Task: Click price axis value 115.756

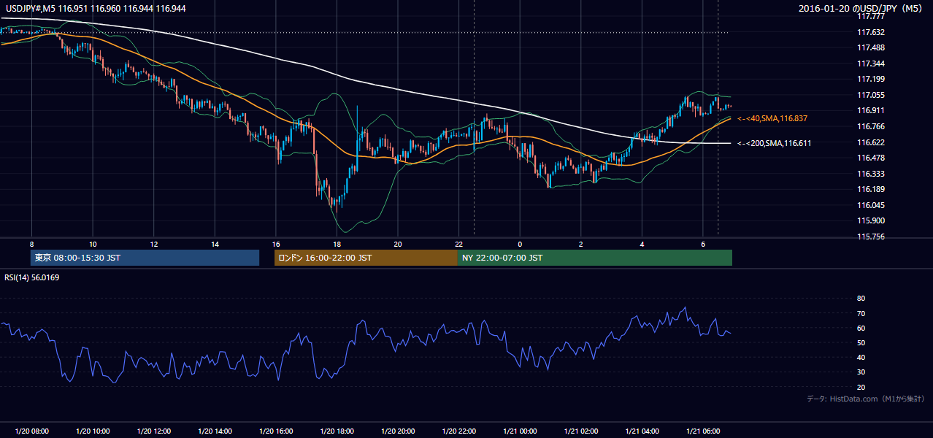Action: click(x=872, y=237)
